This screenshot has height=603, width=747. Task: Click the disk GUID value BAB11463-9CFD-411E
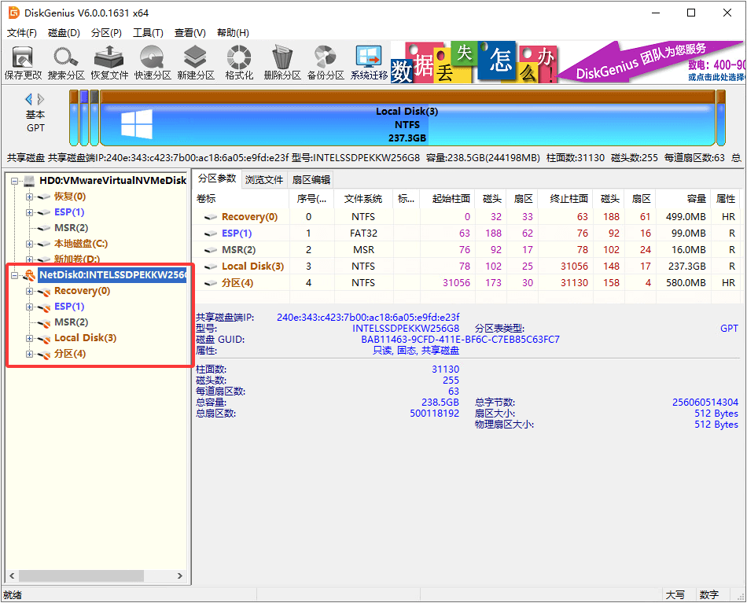click(460, 340)
